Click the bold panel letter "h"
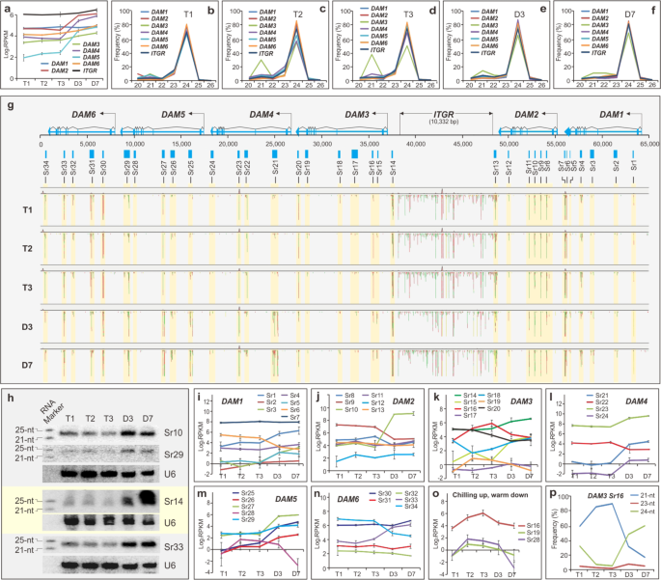Viewport: 661px width, 580px height. 10,397
